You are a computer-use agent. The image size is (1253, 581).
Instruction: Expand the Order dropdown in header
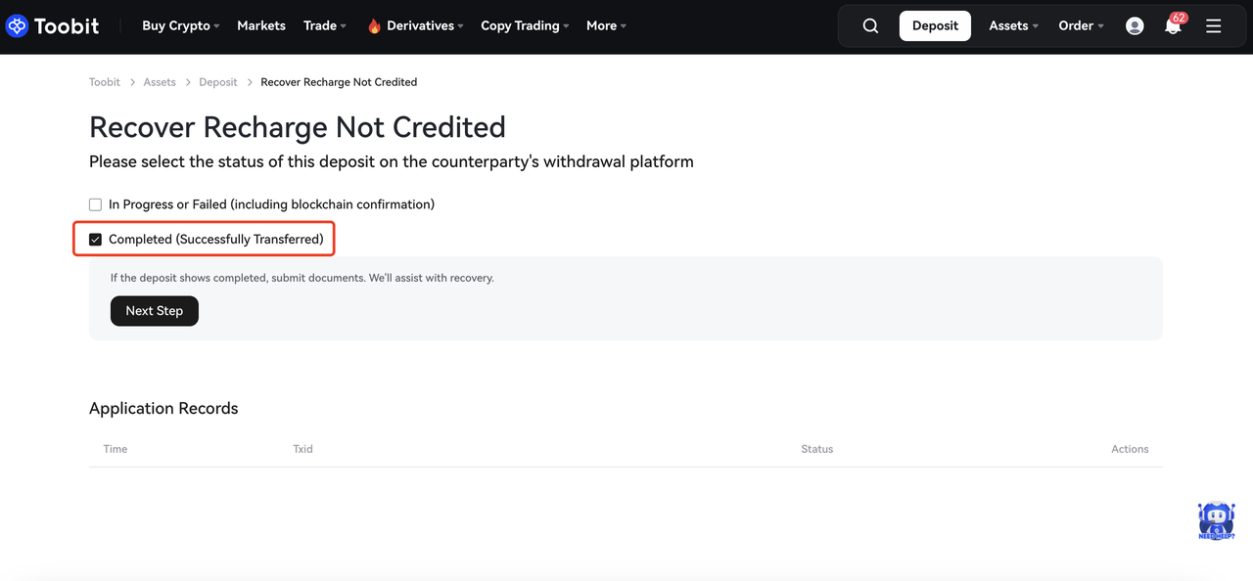pos(1081,26)
